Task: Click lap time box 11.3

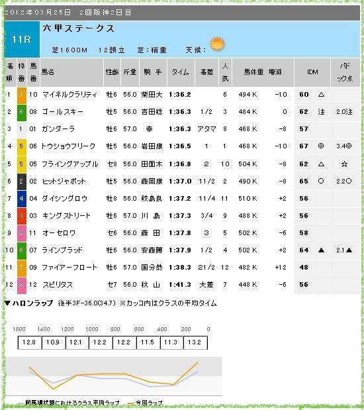Action: click(171, 342)
